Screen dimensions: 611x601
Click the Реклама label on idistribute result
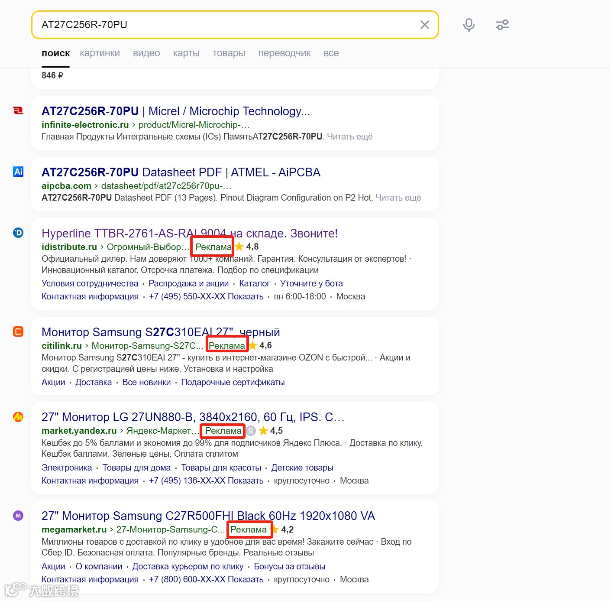coord(213,247)
